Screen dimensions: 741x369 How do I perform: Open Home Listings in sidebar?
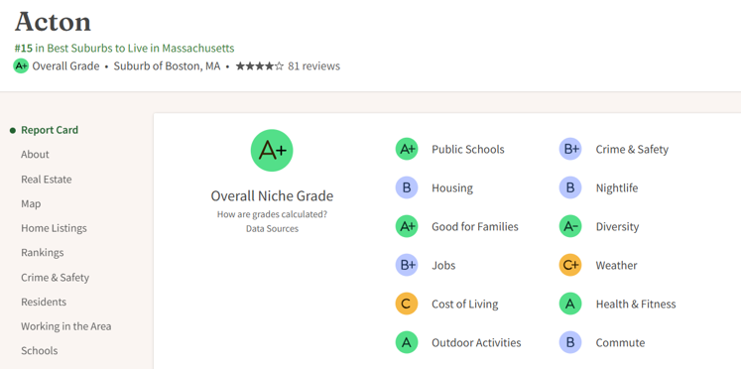point(54,228)
